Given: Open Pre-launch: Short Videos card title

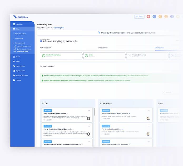Looking at the screenshot, I should pyautogui.click(x=111, y=129).
